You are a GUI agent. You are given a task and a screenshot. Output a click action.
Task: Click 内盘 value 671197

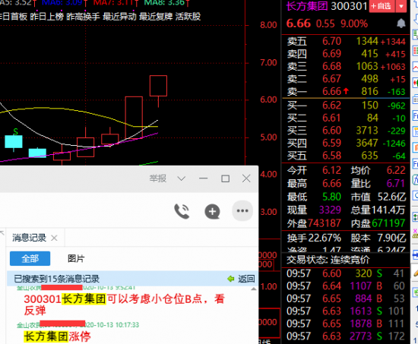click(388, 223)
